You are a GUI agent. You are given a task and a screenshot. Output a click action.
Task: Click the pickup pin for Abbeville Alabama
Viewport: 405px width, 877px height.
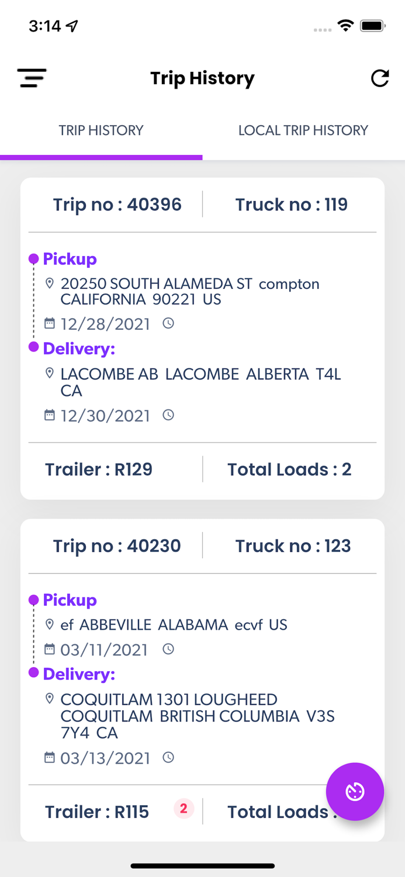pos(50,624)
